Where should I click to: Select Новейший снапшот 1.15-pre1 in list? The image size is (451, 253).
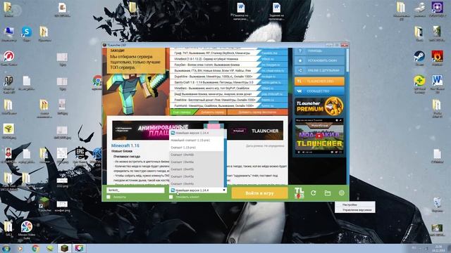coord(197,141)
